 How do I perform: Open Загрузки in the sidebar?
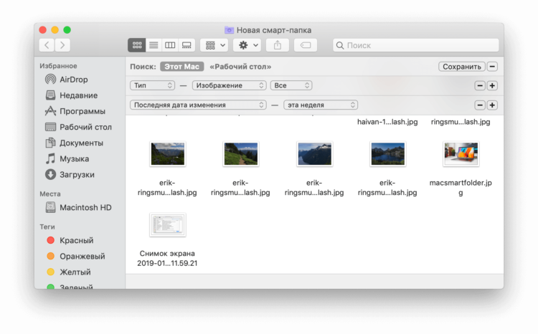(x=70, y=175)
